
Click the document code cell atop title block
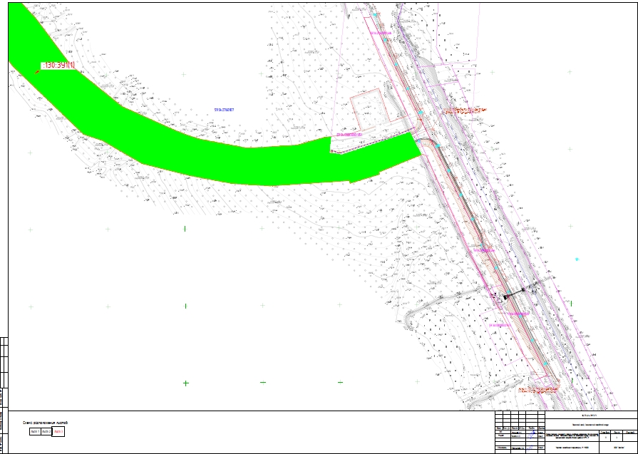pyautogui.click(x=591, y=416)
